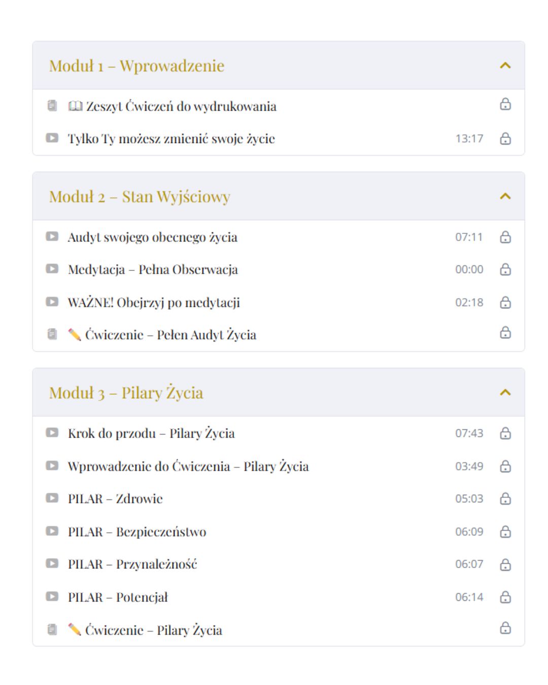Image resolution: width=548 pixels, height=685 pixels.
Task: Click the Moduł 2 – Stan Wyjściowy heading
Action: (x=140, y=196)
